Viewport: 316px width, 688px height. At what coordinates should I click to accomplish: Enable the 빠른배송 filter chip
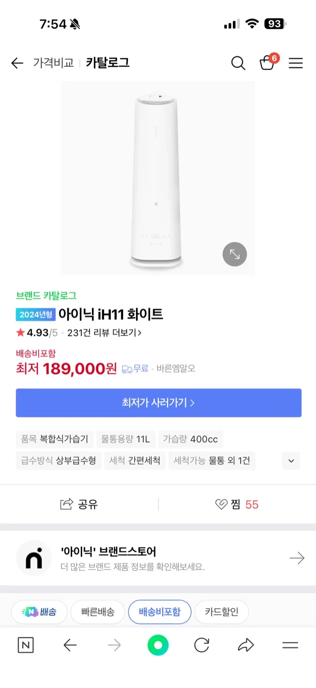click(x=97, y=612)
